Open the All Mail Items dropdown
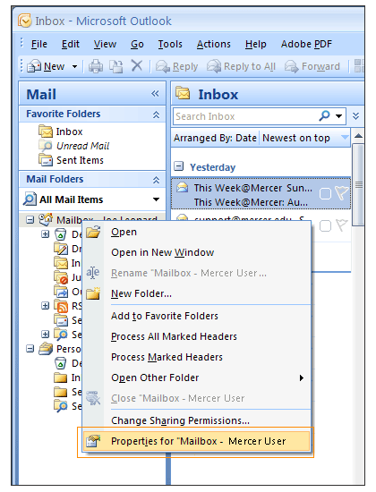Image resolution: width=376 pixels, height=492 pixels. 156,199
